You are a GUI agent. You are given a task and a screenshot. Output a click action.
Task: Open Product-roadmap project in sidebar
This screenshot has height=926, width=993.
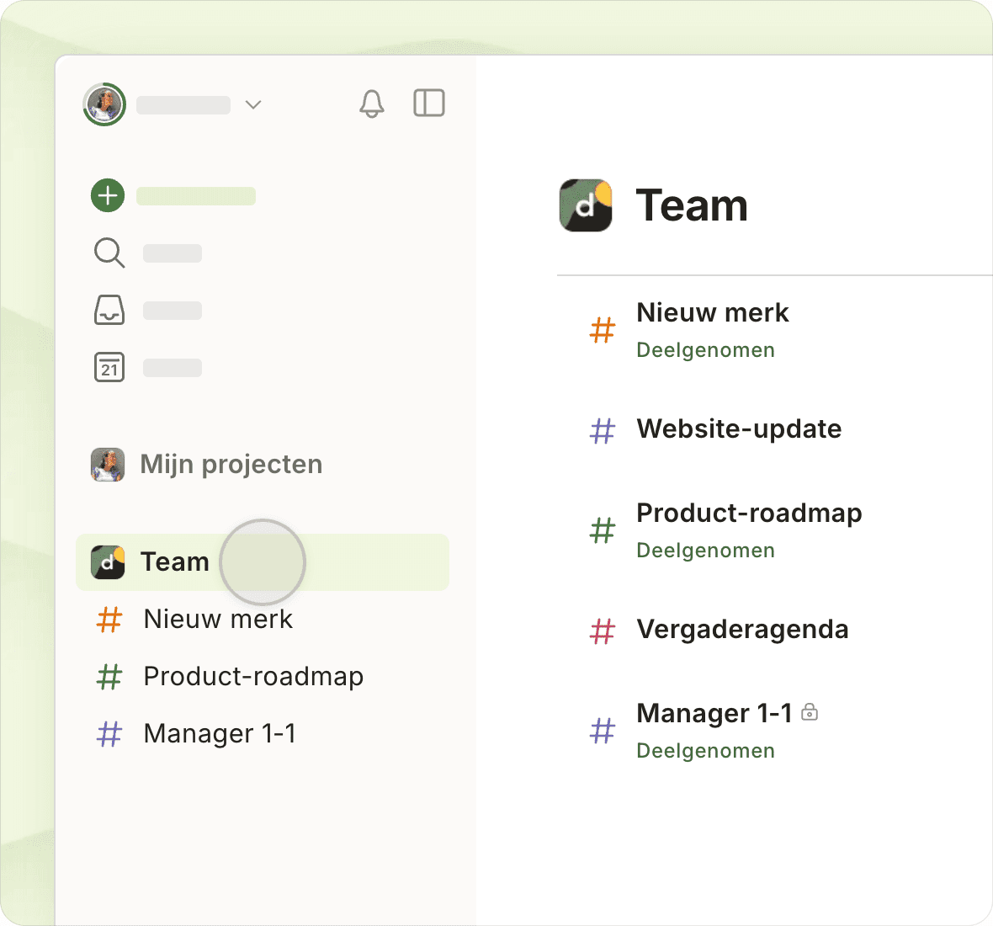coord(253,676)
